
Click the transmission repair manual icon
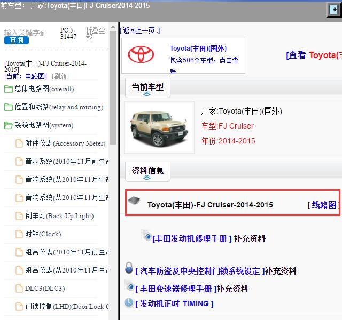click(x=129, y=286)
